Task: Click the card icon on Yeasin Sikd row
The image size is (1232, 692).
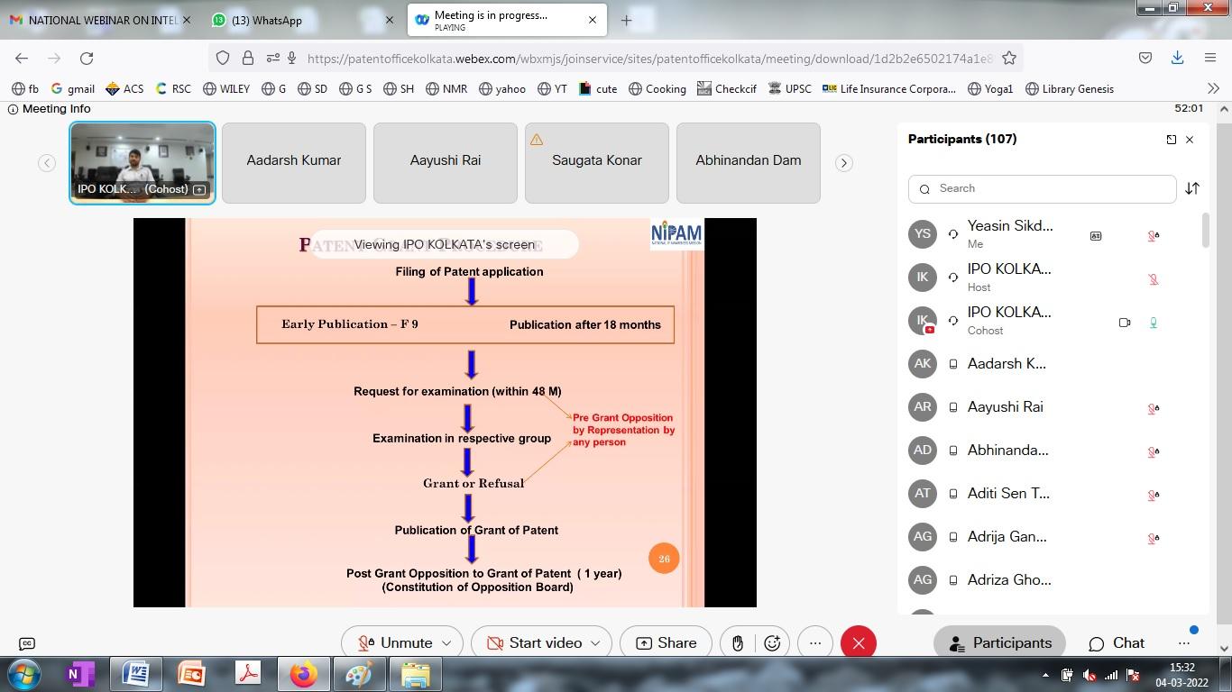Action: 1096,236
